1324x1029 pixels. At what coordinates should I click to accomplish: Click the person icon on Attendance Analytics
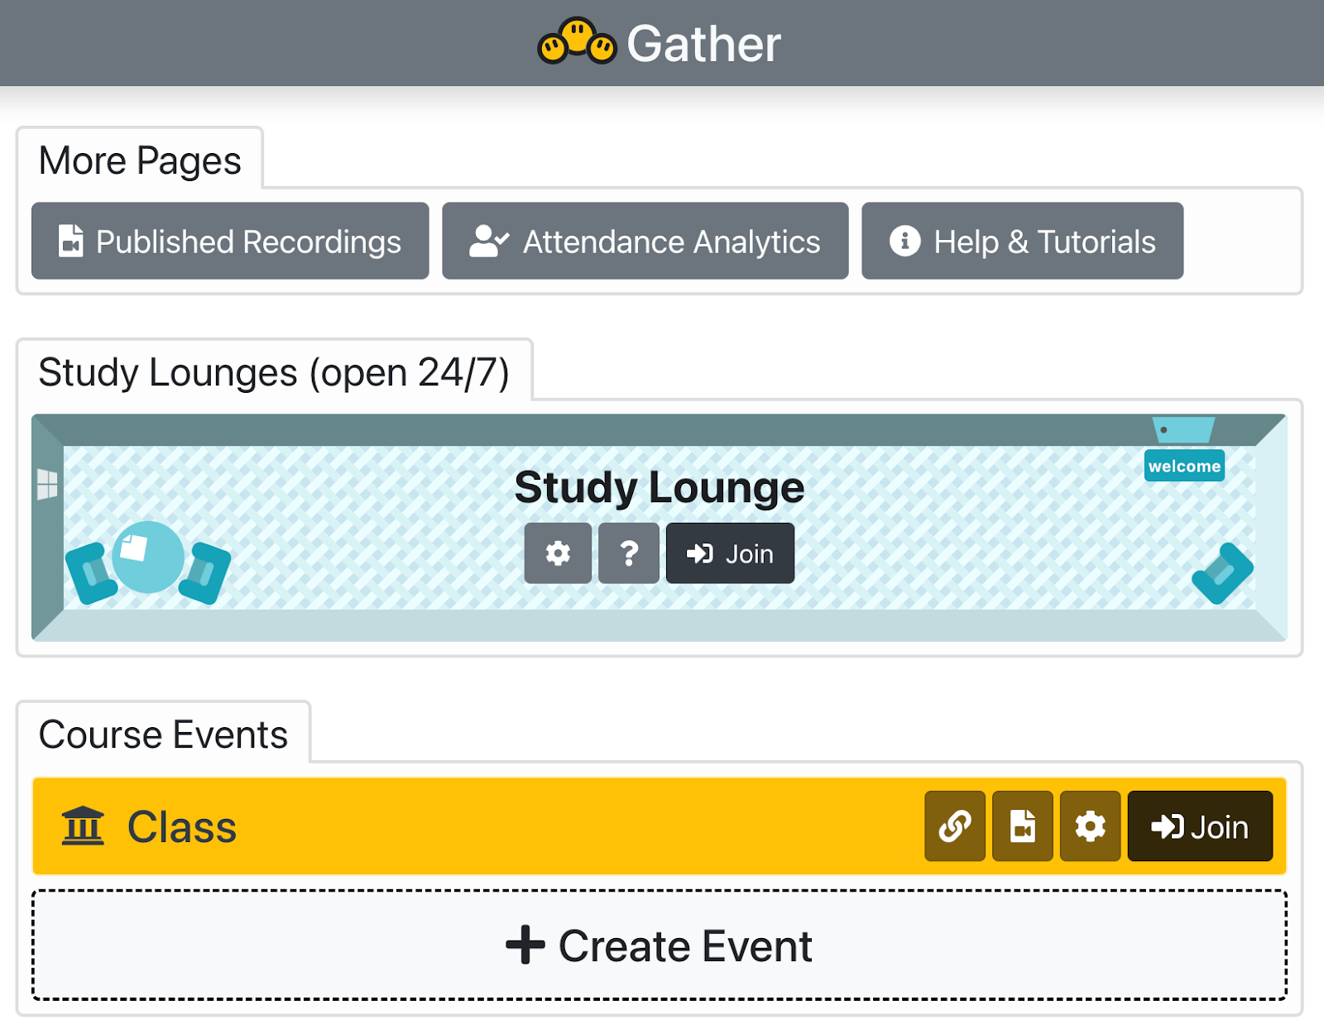(x=488, y=241)
